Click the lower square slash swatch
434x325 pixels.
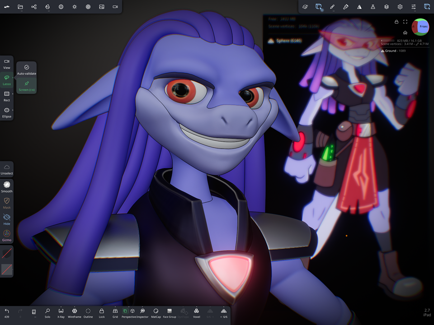(x=7, y=269)
